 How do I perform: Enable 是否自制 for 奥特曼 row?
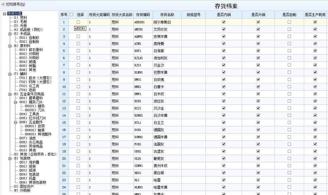click(289, 44)
